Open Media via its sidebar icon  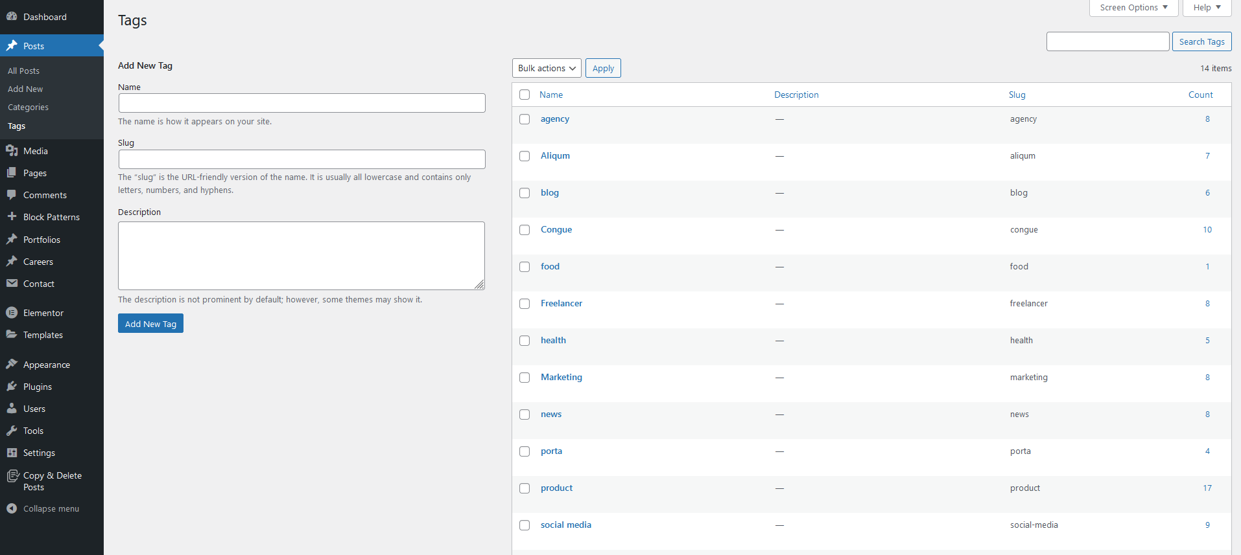12,151
